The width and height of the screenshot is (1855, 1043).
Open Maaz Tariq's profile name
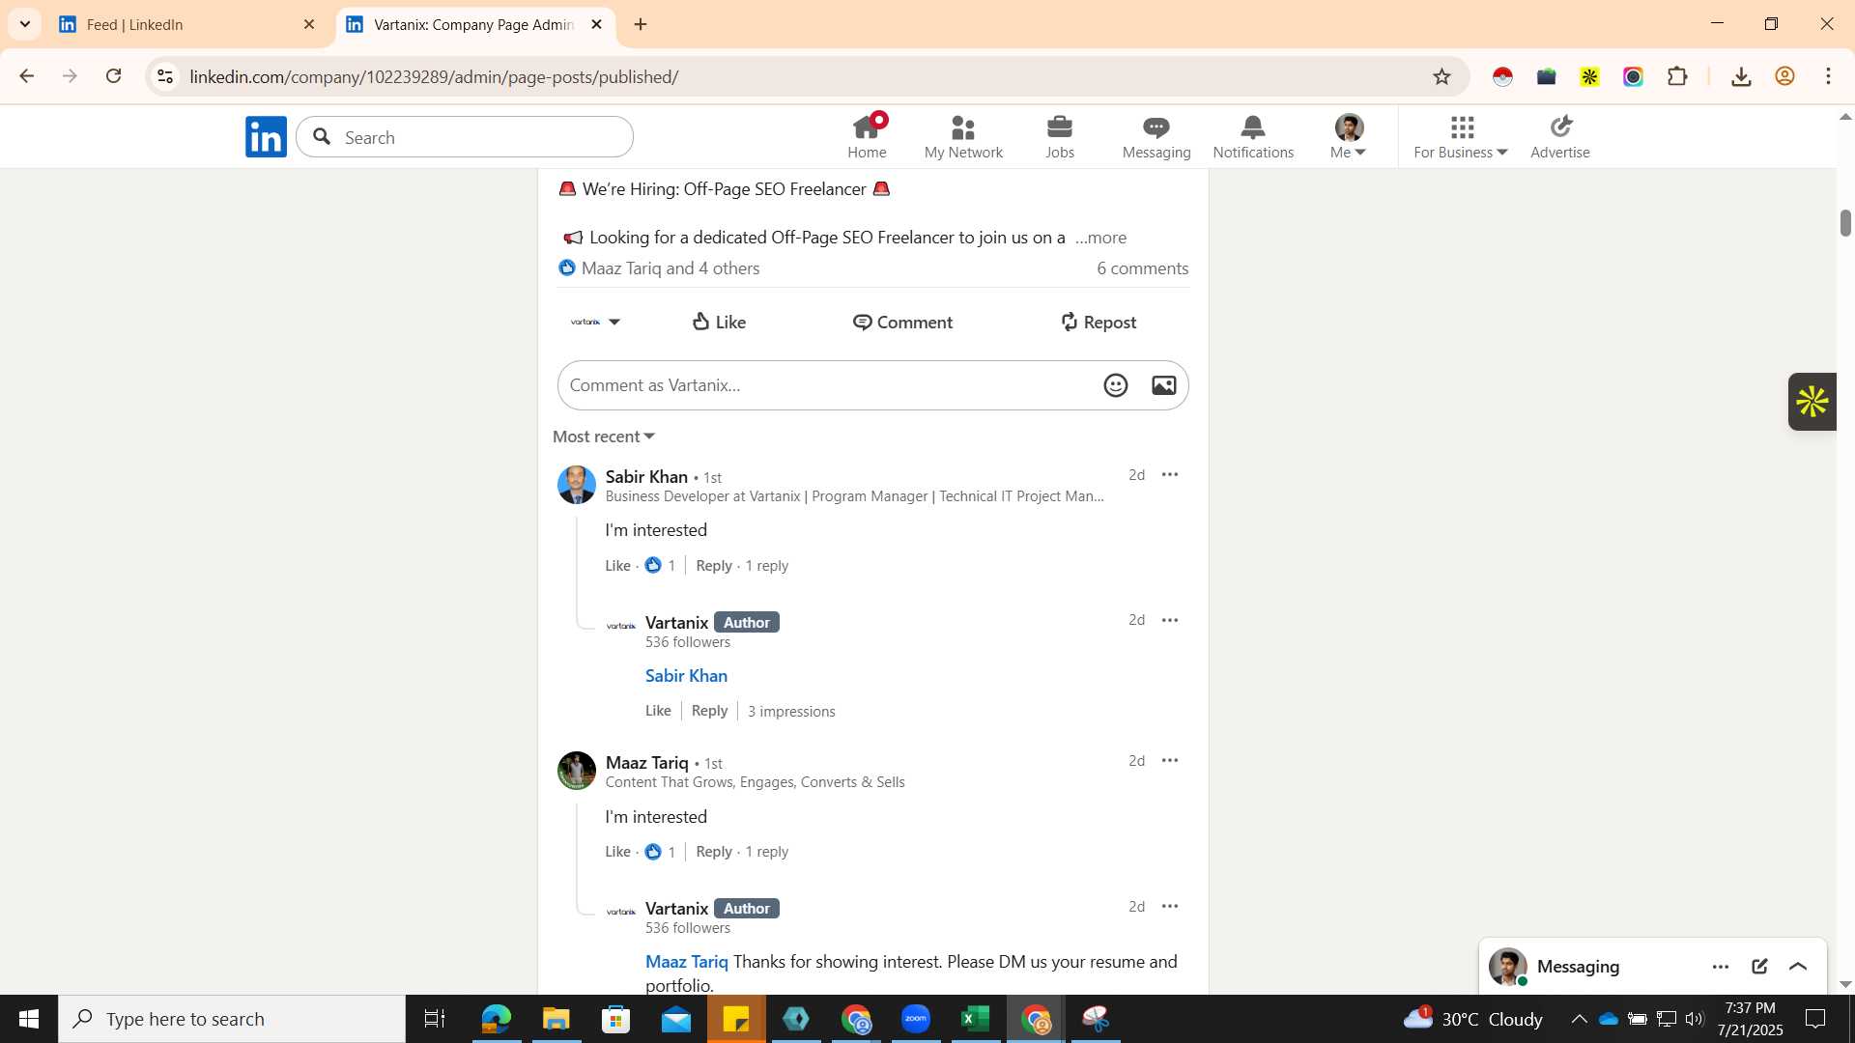[x=646, y=763]
